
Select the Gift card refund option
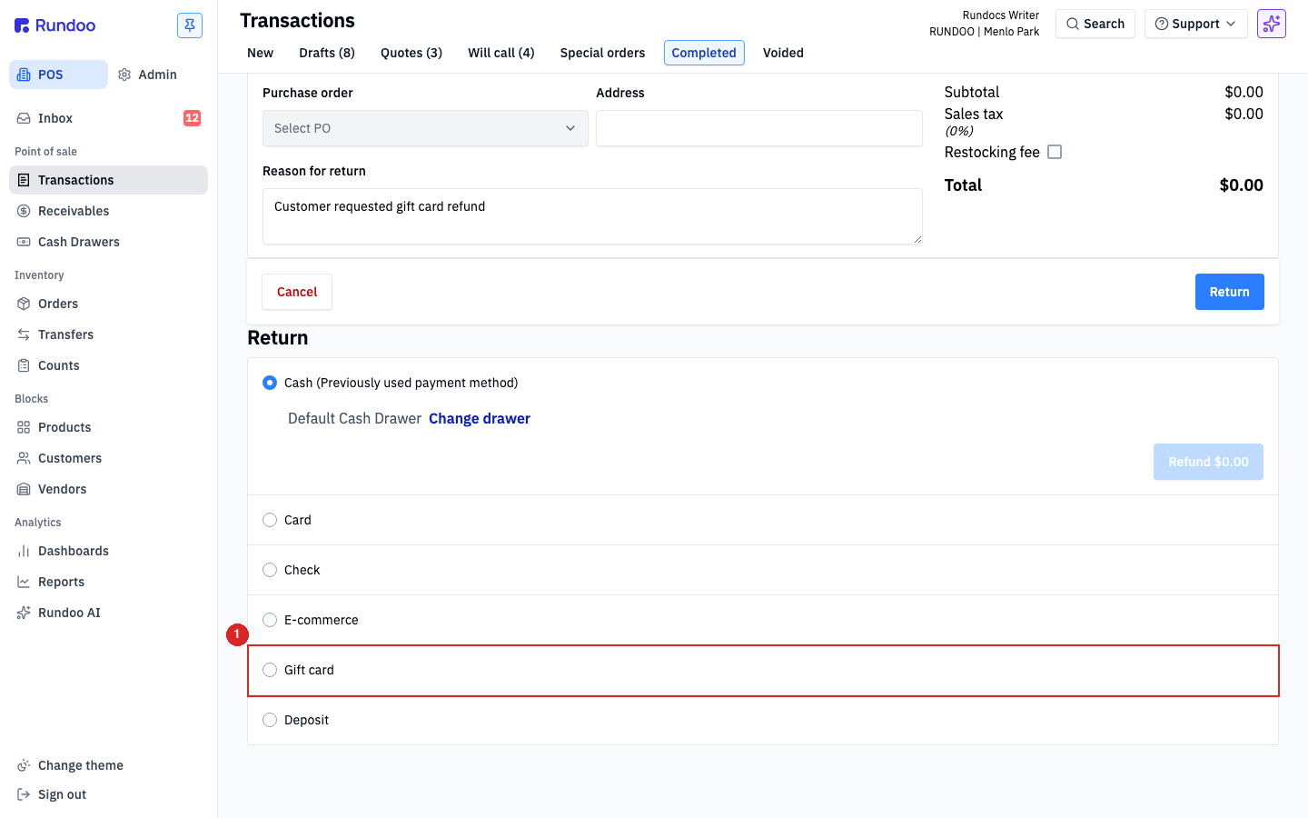pos(763,671)
